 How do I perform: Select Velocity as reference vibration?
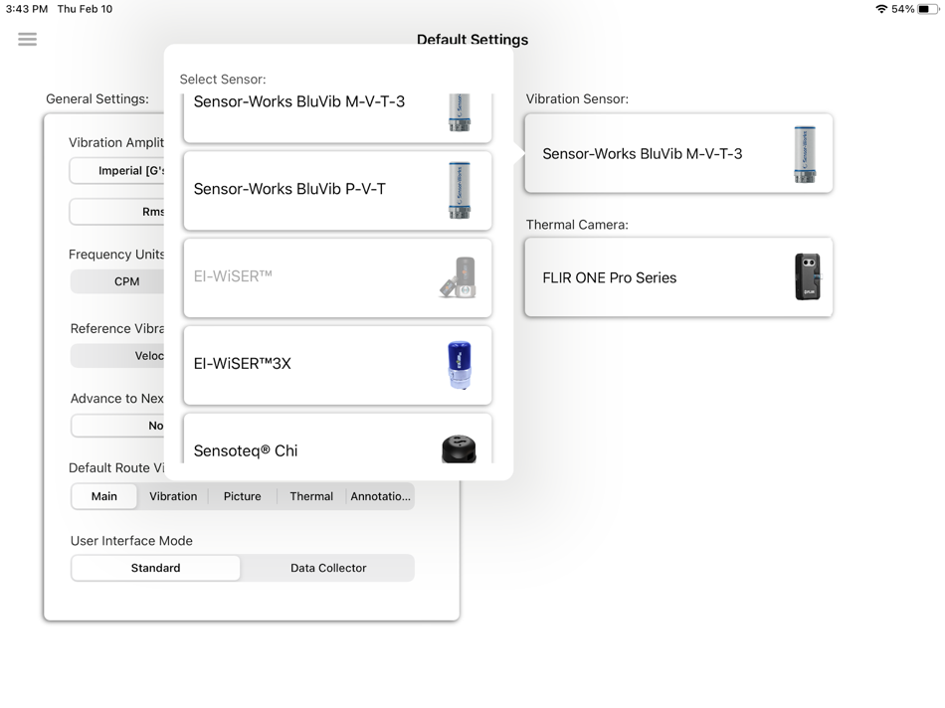pos(117,356)
